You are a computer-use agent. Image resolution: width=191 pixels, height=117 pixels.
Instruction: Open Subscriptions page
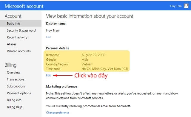16,86
